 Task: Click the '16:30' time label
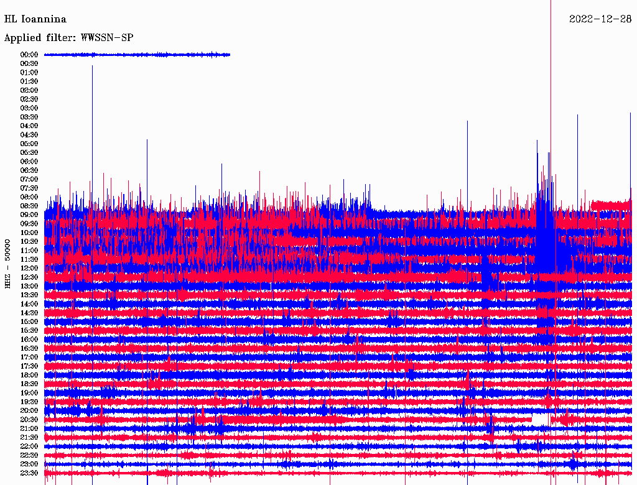point(29,349)
